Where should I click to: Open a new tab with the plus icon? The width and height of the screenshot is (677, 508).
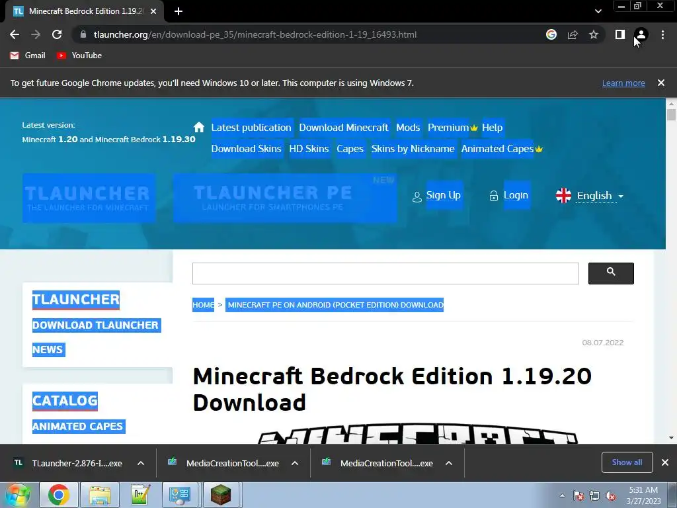coord(179,11)
